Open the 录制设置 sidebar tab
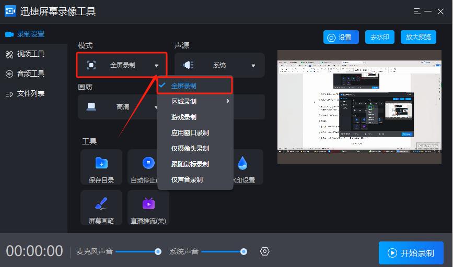This screenshot has width=453, height=267. click(33, 34)
